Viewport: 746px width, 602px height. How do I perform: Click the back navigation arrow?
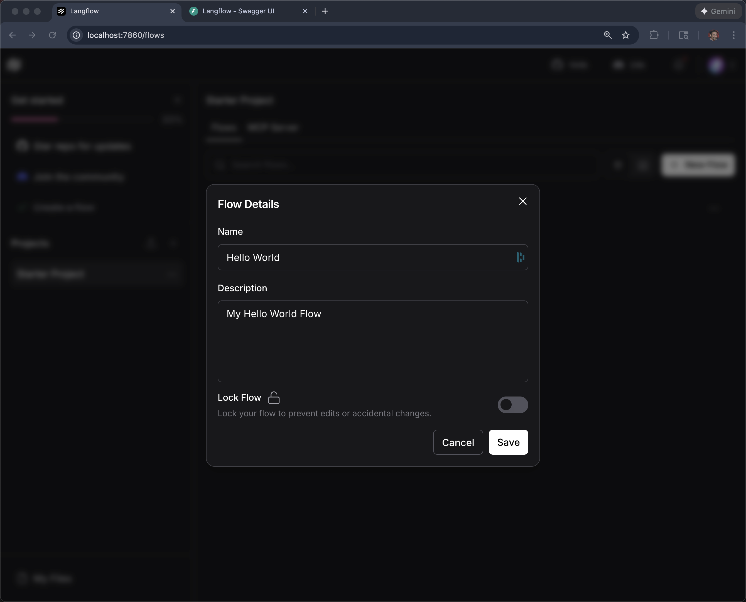coord(13,35)
